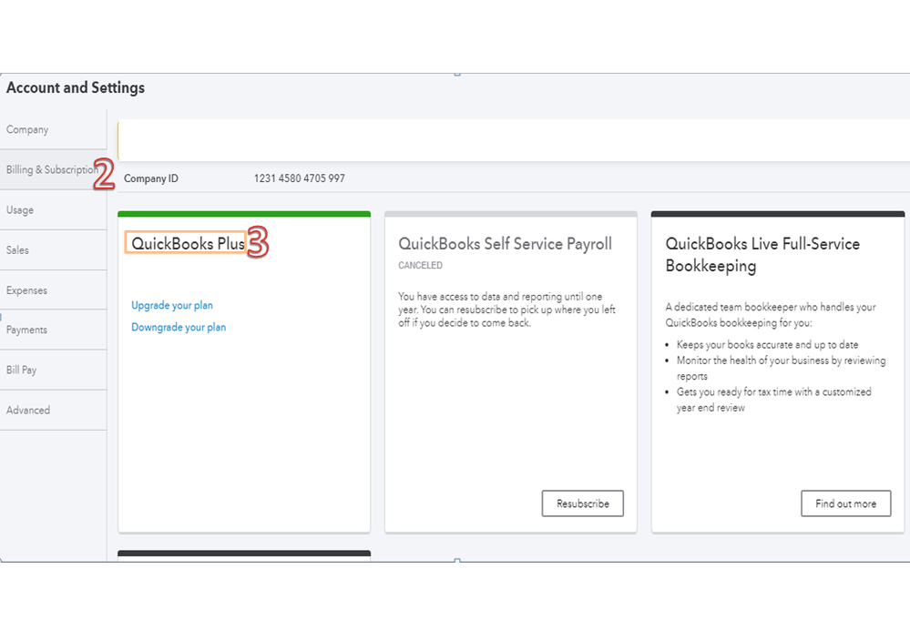
Task: Click the highlighted QuickBooks Plus heading
Action: pos(188,244)
